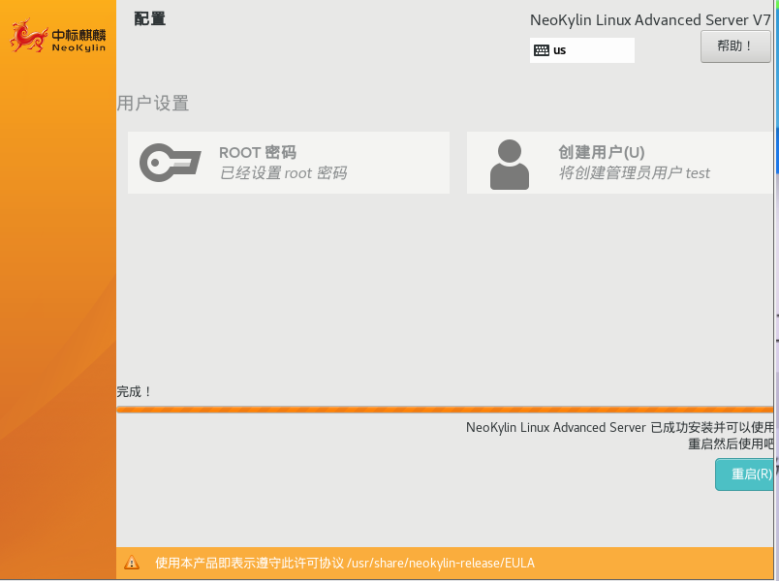Click the NeoKylin dragon logo
The height and width of the screenshot is (581, 779).
click(28, 36)
